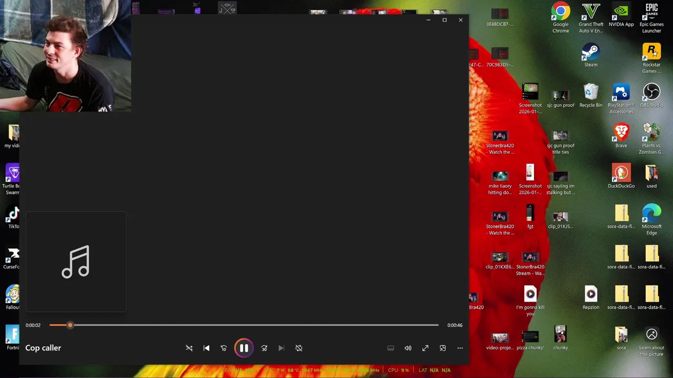The height and width of the screenshot is (378, 673).
Task: Open Brave browser shortcut
Action: 621,136
